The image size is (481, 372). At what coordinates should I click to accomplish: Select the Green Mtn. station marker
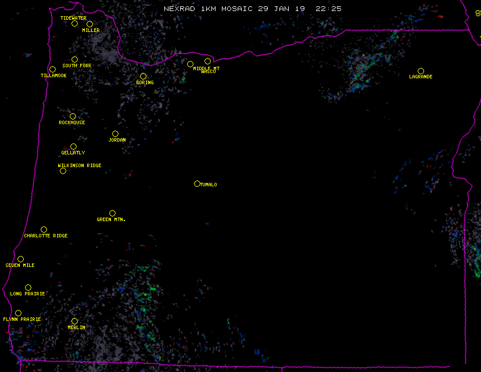(112, 213)
